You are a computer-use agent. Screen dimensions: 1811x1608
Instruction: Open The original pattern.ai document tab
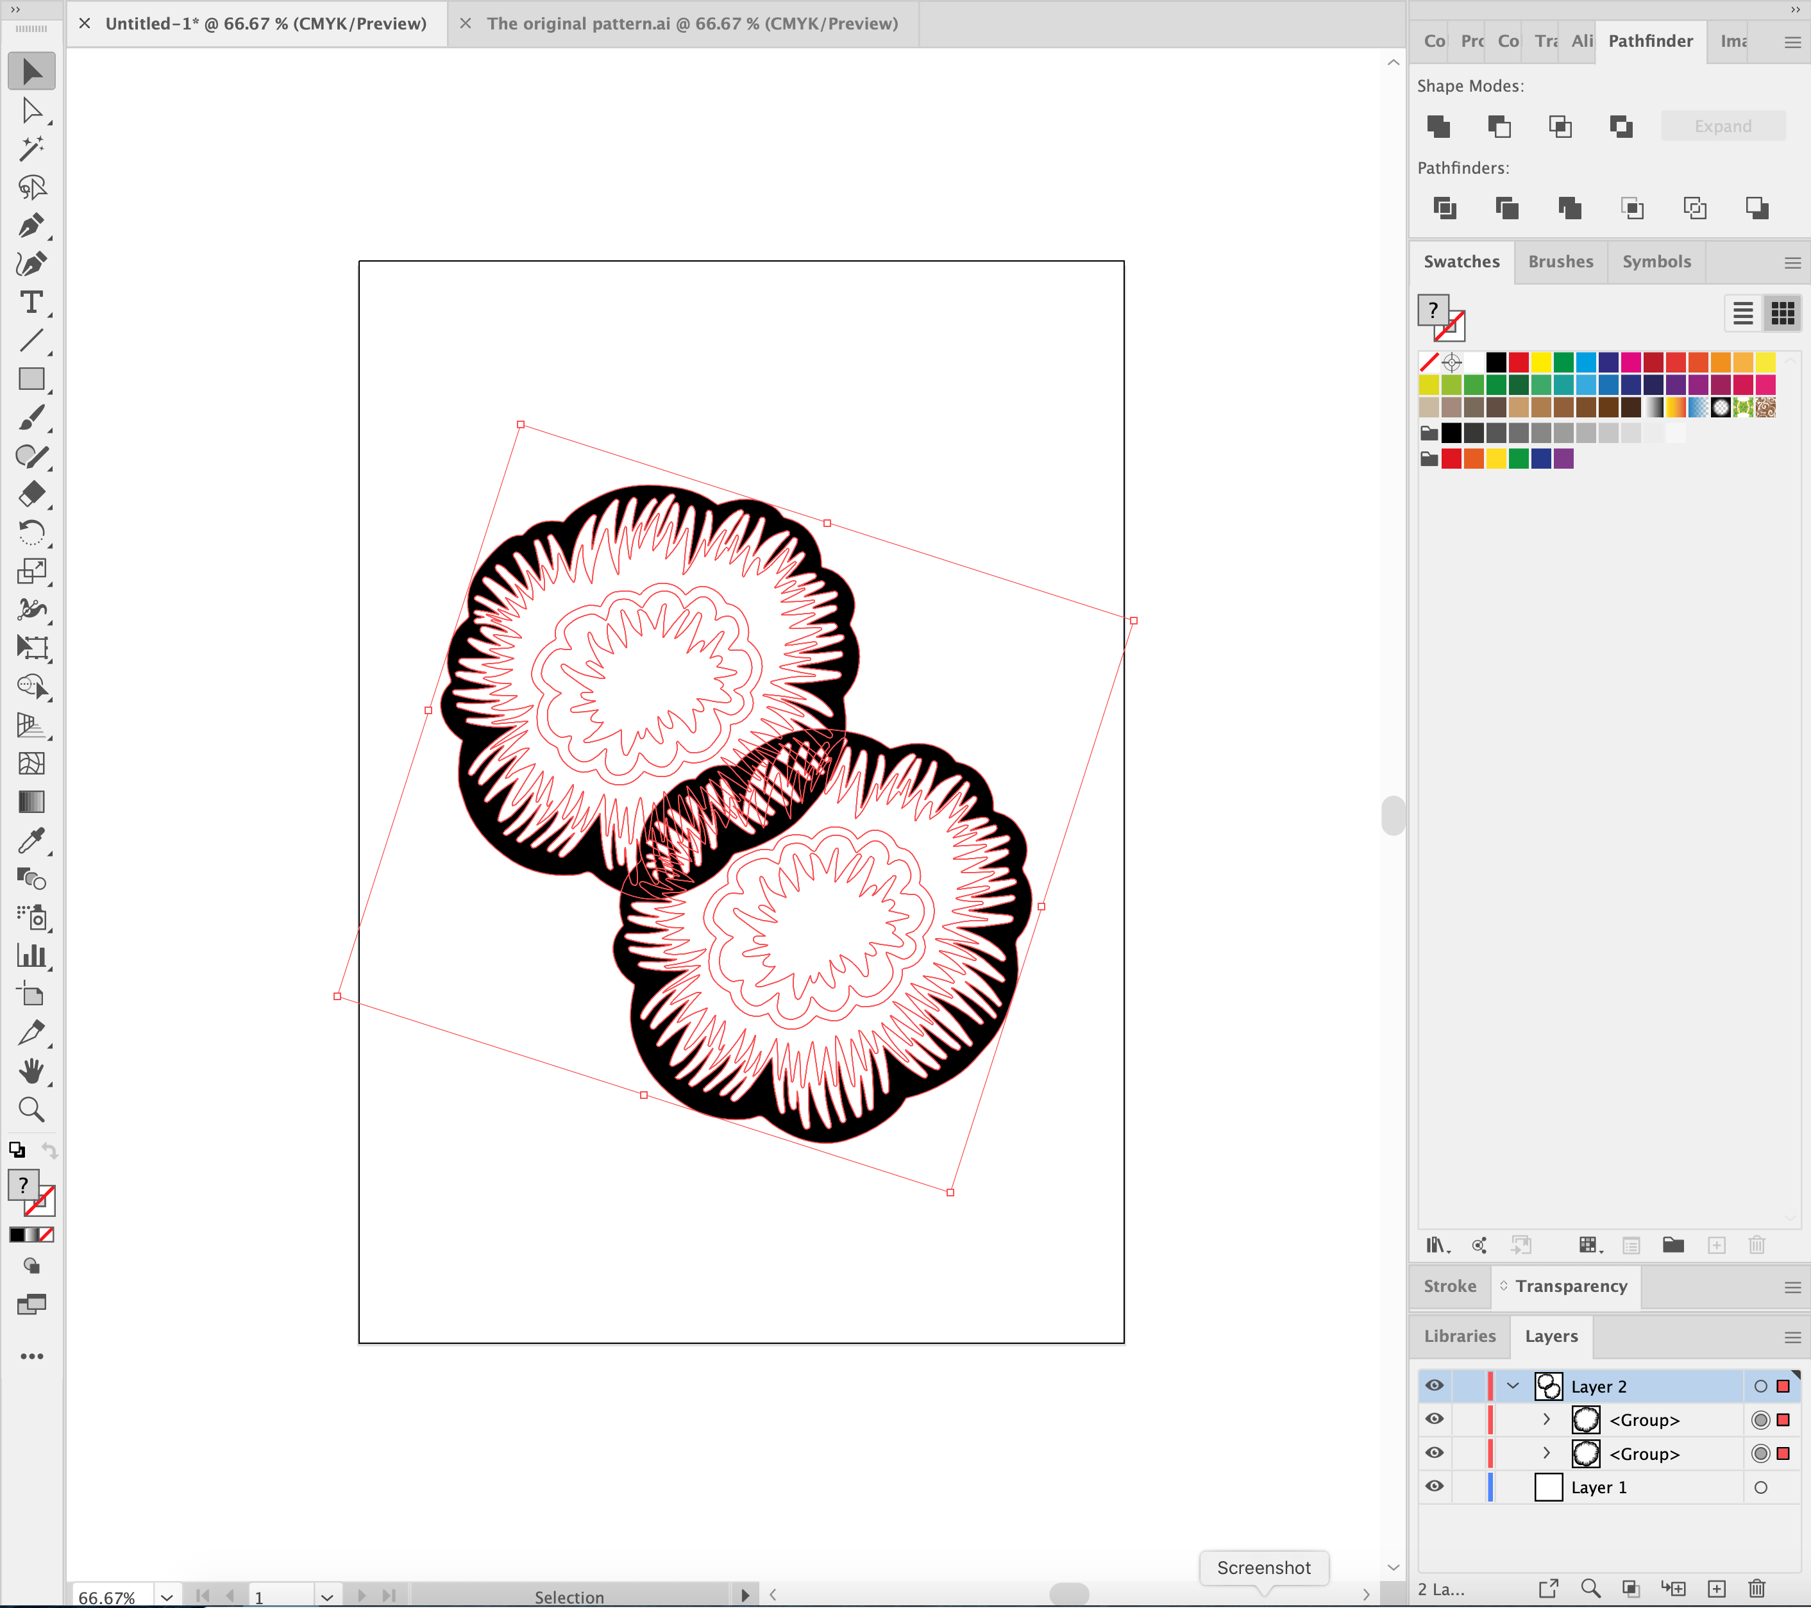[x=692, y=24]
